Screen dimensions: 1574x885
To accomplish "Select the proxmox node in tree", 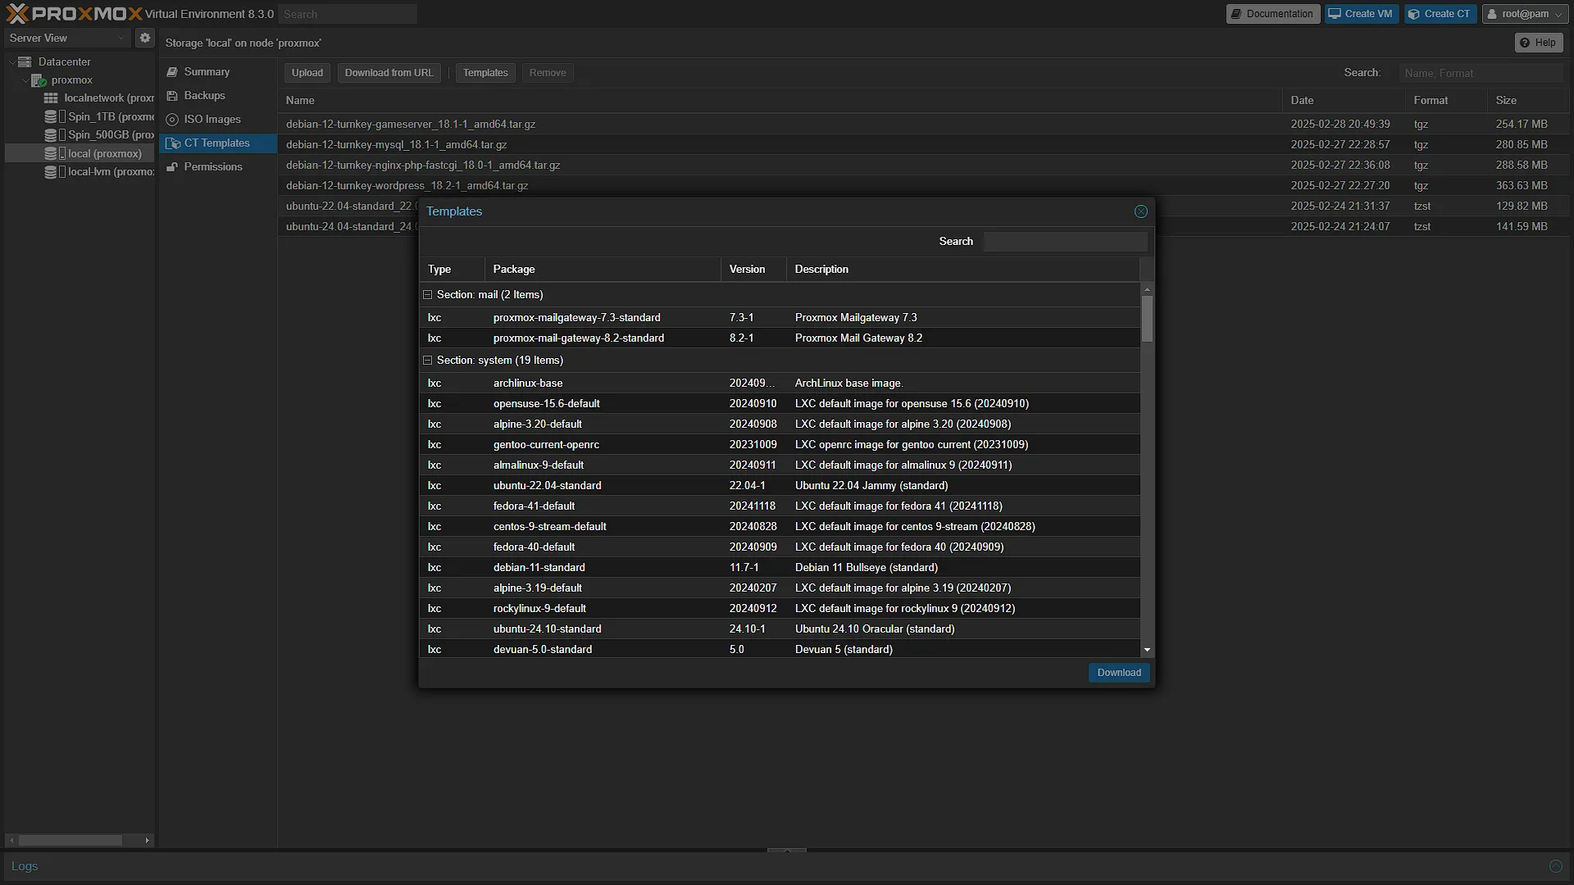I will pos(71,79).
